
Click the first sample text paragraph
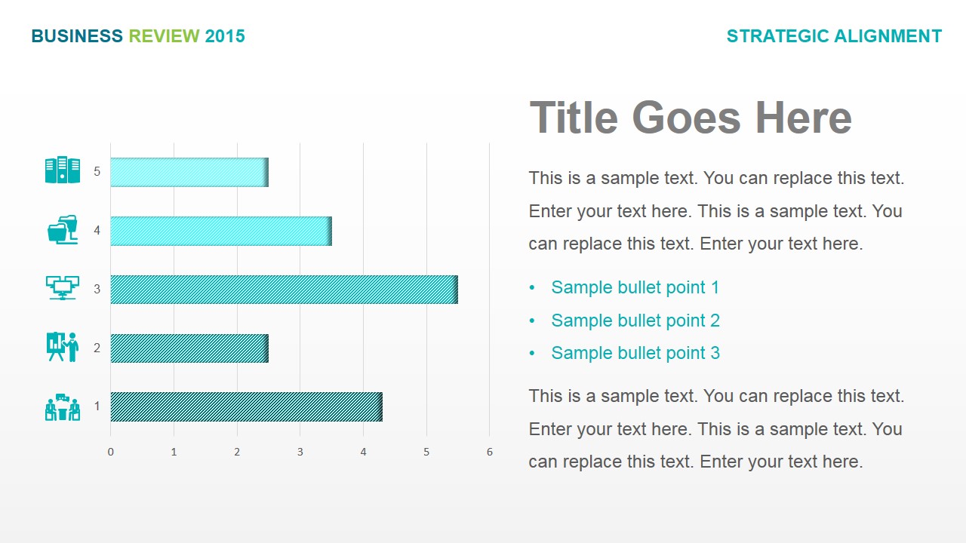coord(717,211)
